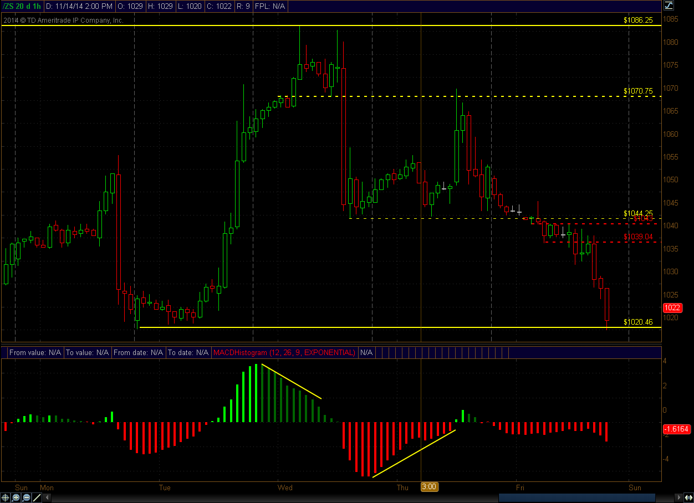Click the D: 11/14/14 2:00 PM field
Screen dimensions: 694x503
click(79, 6)
